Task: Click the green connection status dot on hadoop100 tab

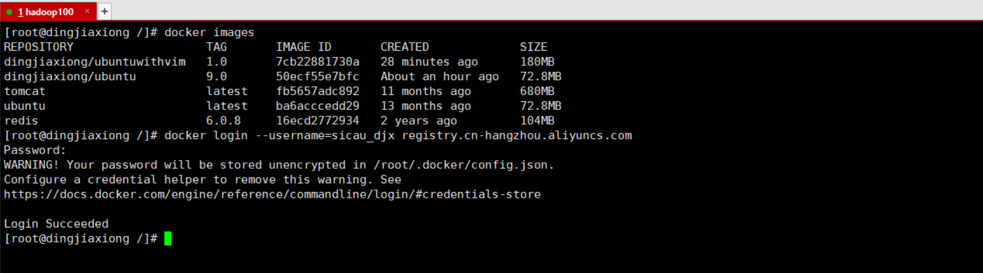Action: pos(9,12)
